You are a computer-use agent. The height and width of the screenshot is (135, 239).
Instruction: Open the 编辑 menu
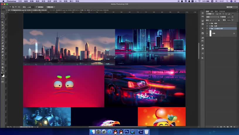tap(26, 1)
